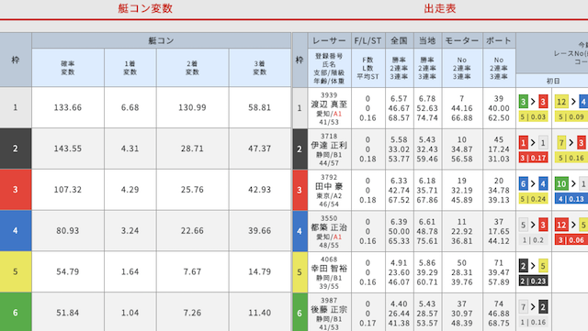Image resolution: width=588 pixels, height=331 pixels.
Task: Click the red 1 race badge in row 2
Action: [x=524, y=143]
